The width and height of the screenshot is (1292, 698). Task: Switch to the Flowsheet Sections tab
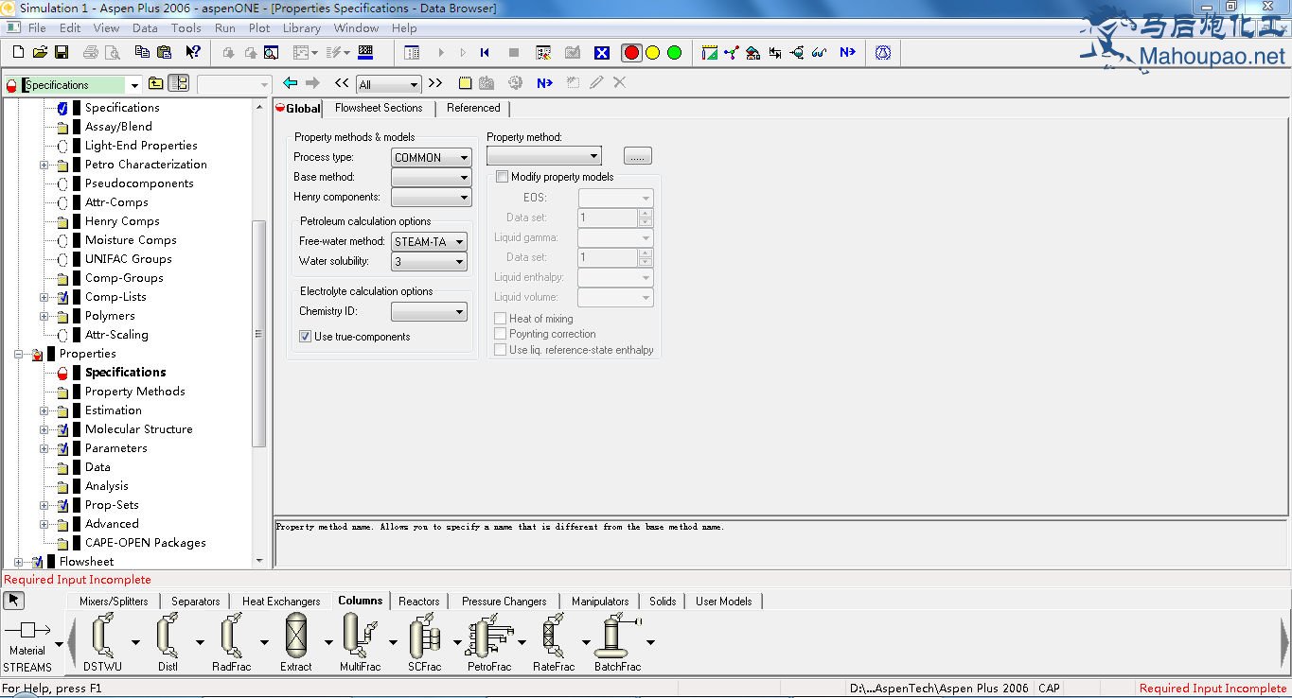(379, 108)
